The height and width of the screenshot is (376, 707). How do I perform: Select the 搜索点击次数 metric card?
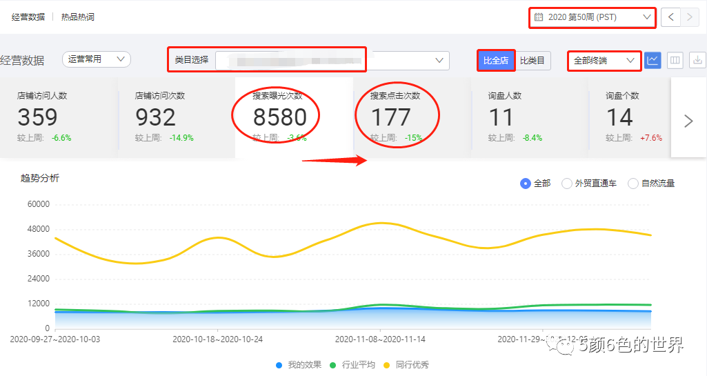pyautogui.click(x=412, y=117)
